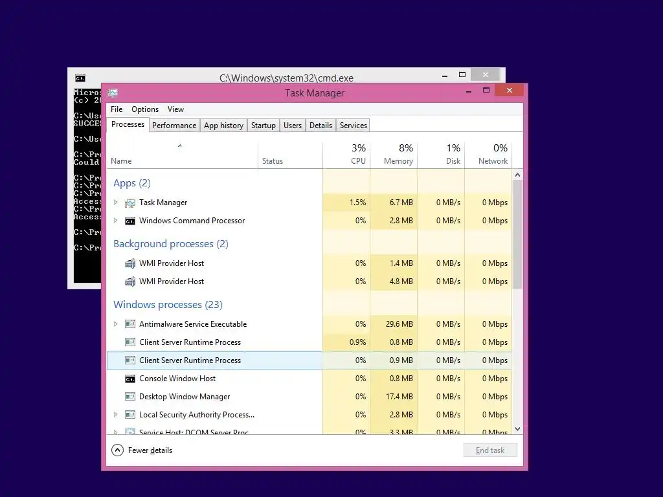This screenshot has height=497, width=663.
Task: Click the Background processes (2) heading
Action: pos(171,244)
